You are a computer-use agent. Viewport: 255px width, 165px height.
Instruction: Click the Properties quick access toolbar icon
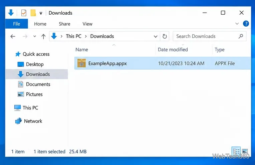pyautogui.click(x=24, y=13)
